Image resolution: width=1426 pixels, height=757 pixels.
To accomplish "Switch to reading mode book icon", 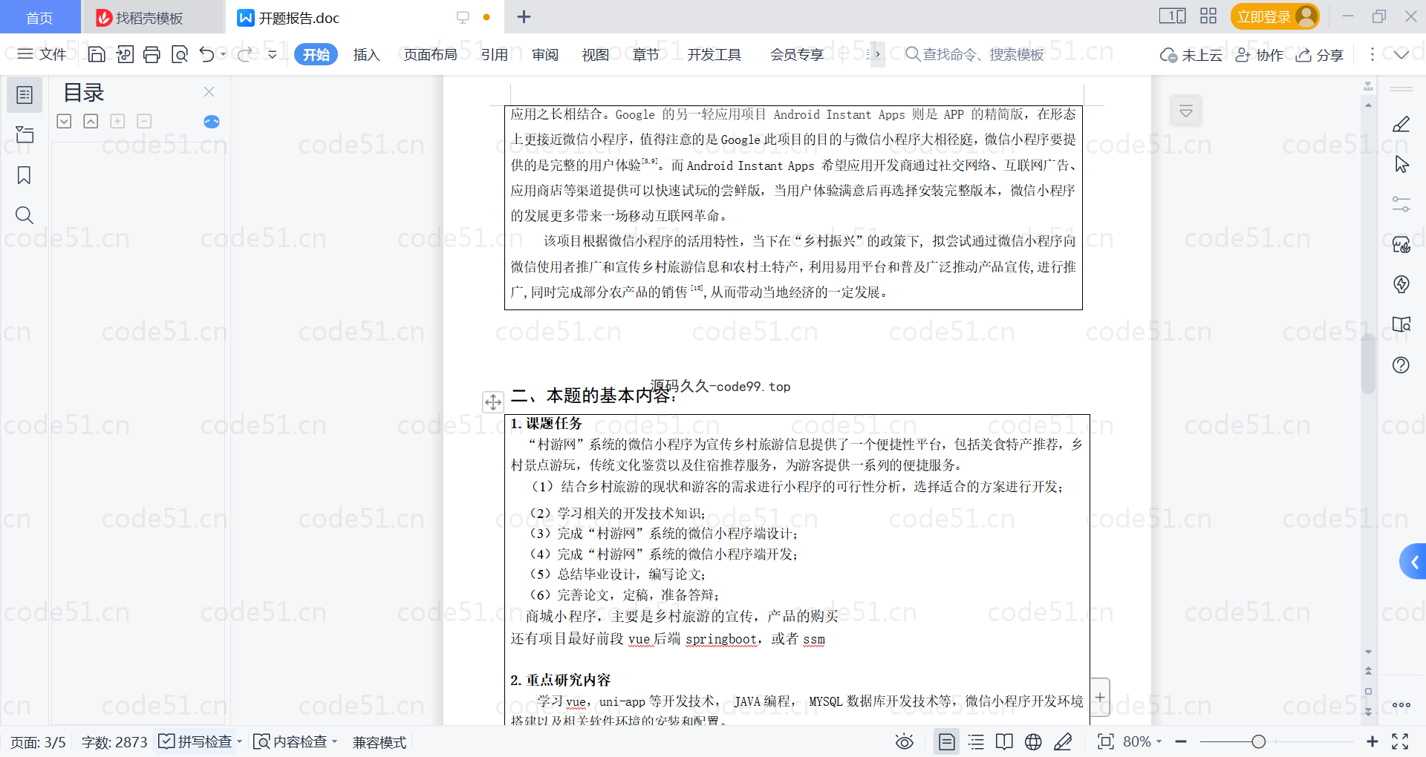I will [x=1004, y=741].
